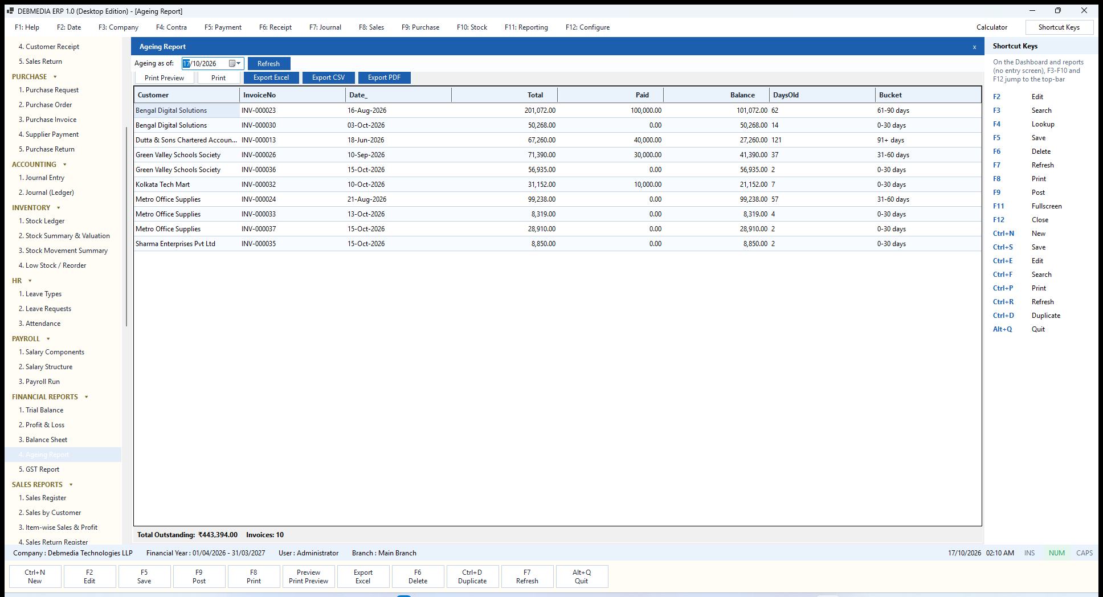Open the F3: Company menu
This screenshot has height=597, width=1103.
[119, 27]
